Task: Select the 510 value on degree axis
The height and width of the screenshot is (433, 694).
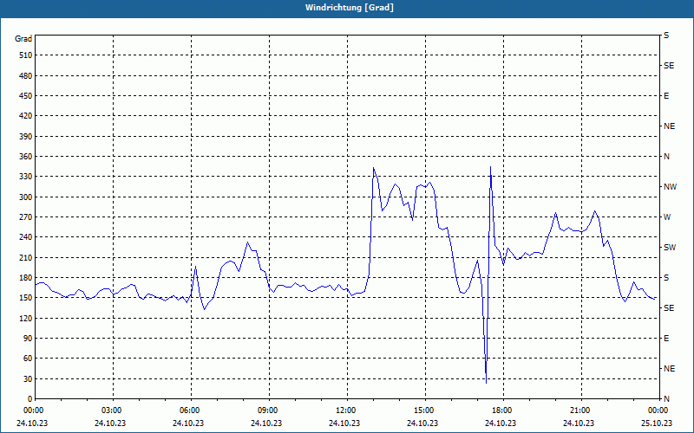Action: point(26,55)
